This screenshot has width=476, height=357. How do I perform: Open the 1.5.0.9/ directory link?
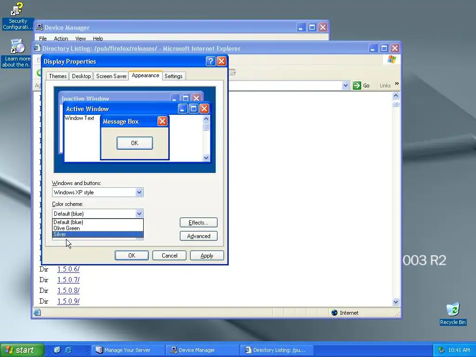tap(68, 301)
